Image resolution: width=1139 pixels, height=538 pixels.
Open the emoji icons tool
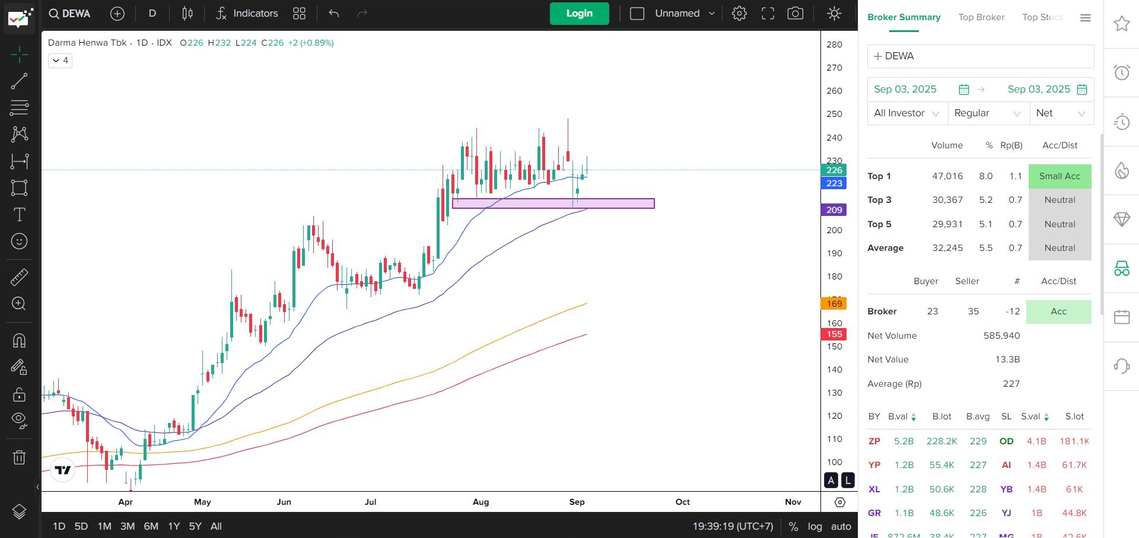click(19, 241)
